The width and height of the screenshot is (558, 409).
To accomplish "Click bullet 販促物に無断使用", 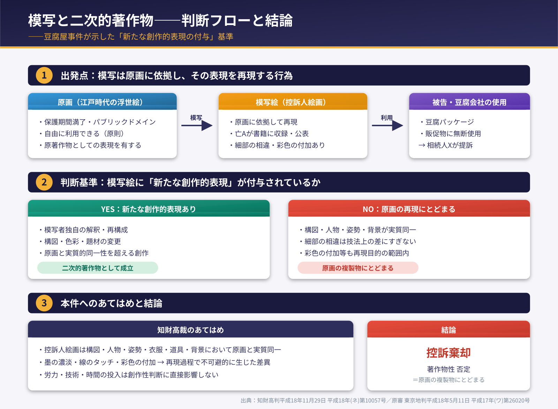I will [x=450, y=134].
